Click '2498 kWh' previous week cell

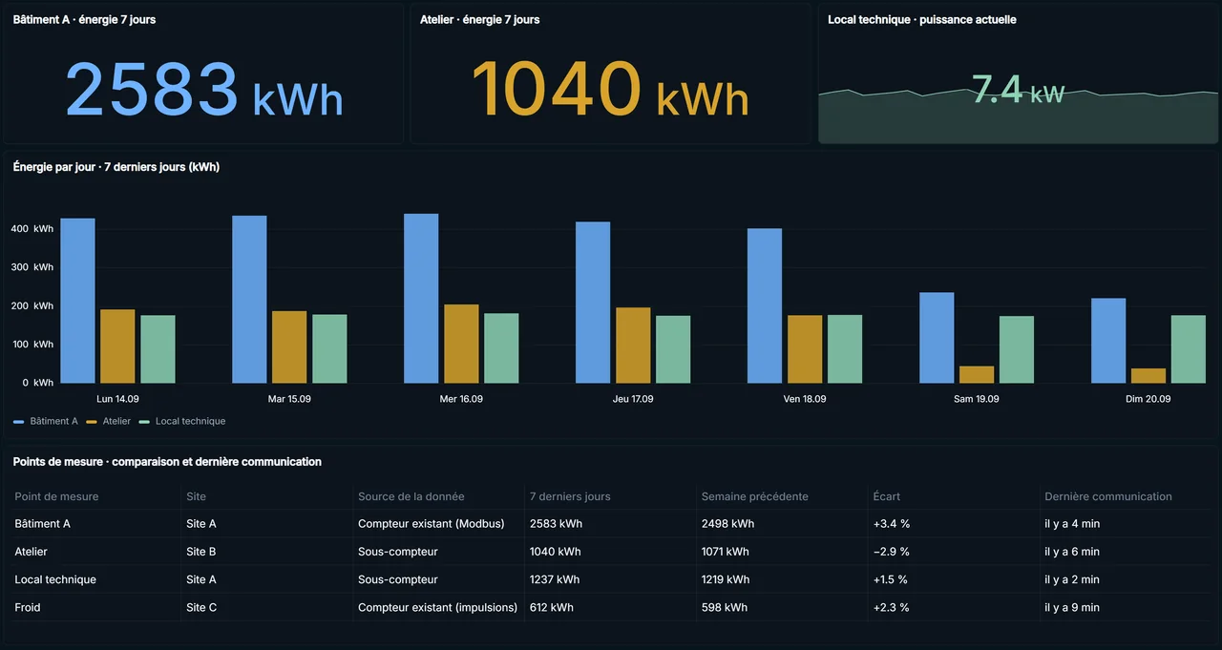click(728, 524)
